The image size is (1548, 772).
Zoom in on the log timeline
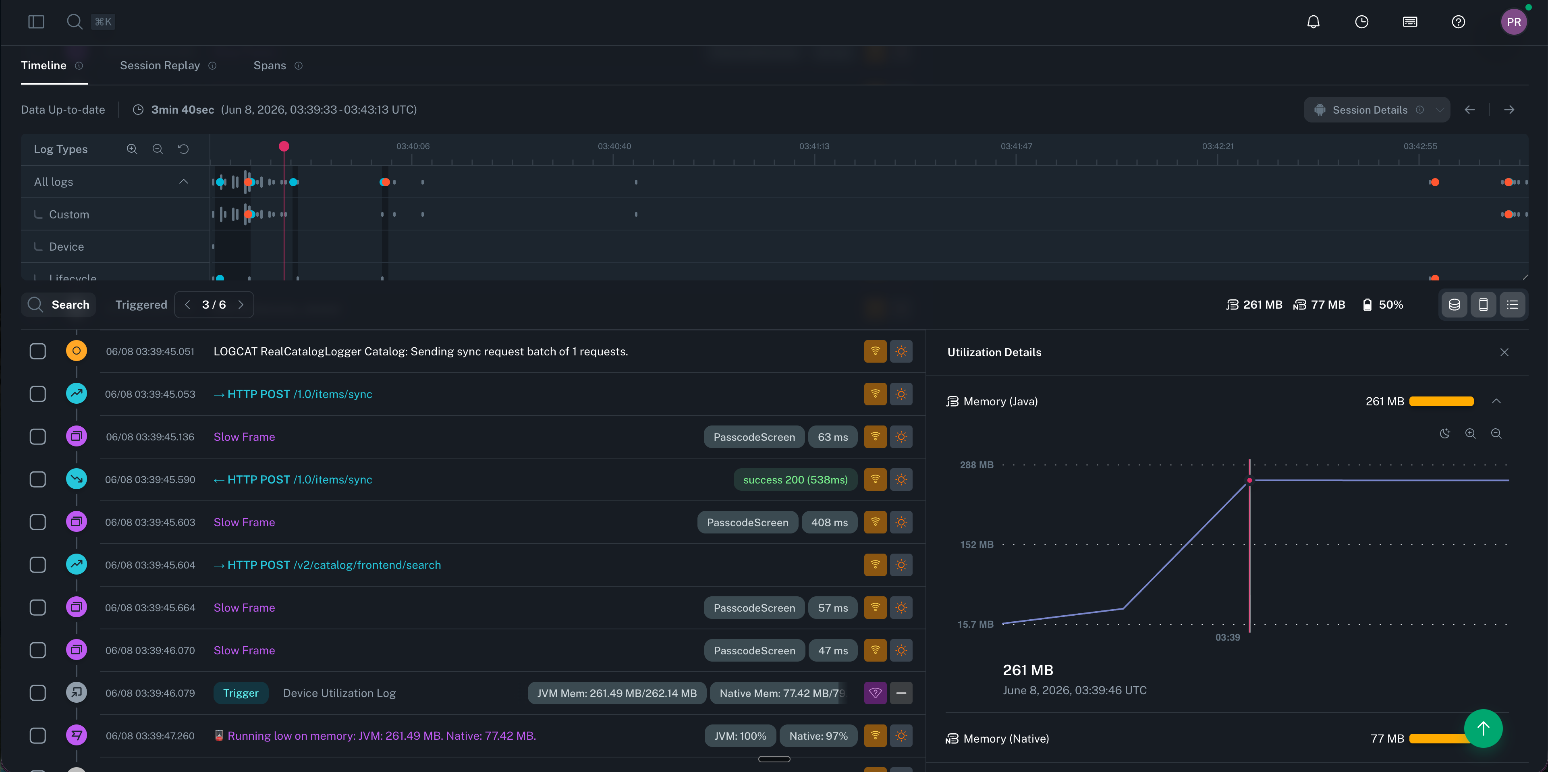pyautogui.click(x=132, y=149)
